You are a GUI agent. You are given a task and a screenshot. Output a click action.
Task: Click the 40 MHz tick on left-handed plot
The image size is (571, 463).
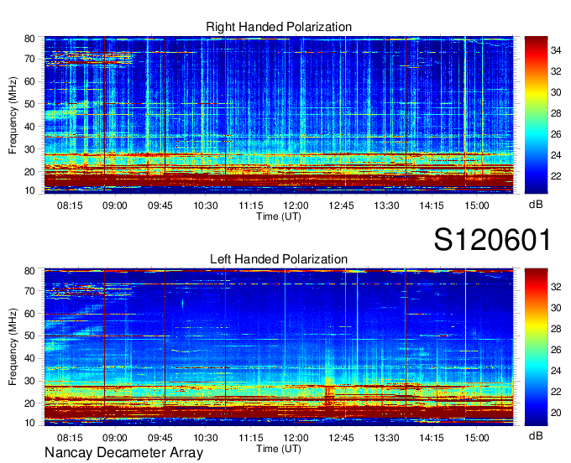coord(29,358)
